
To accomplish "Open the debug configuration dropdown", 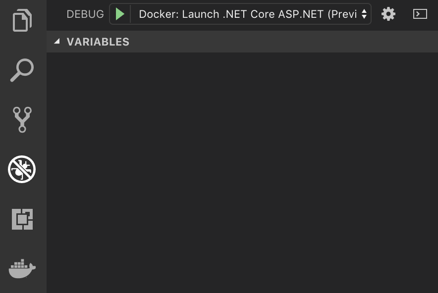I will click(x=364, y=14).
